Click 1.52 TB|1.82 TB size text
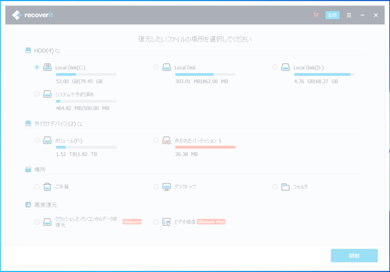The image size is (390, 272). 76,155
